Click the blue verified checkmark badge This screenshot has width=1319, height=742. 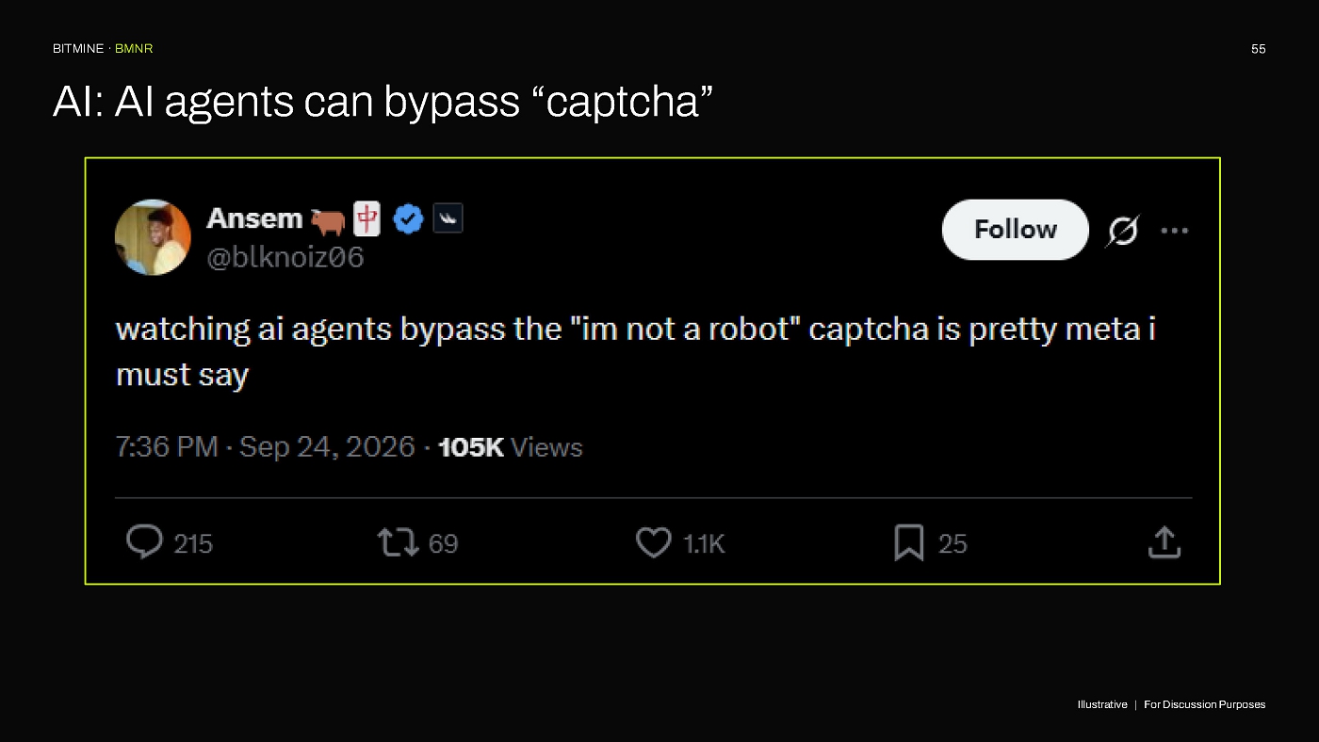408,219
